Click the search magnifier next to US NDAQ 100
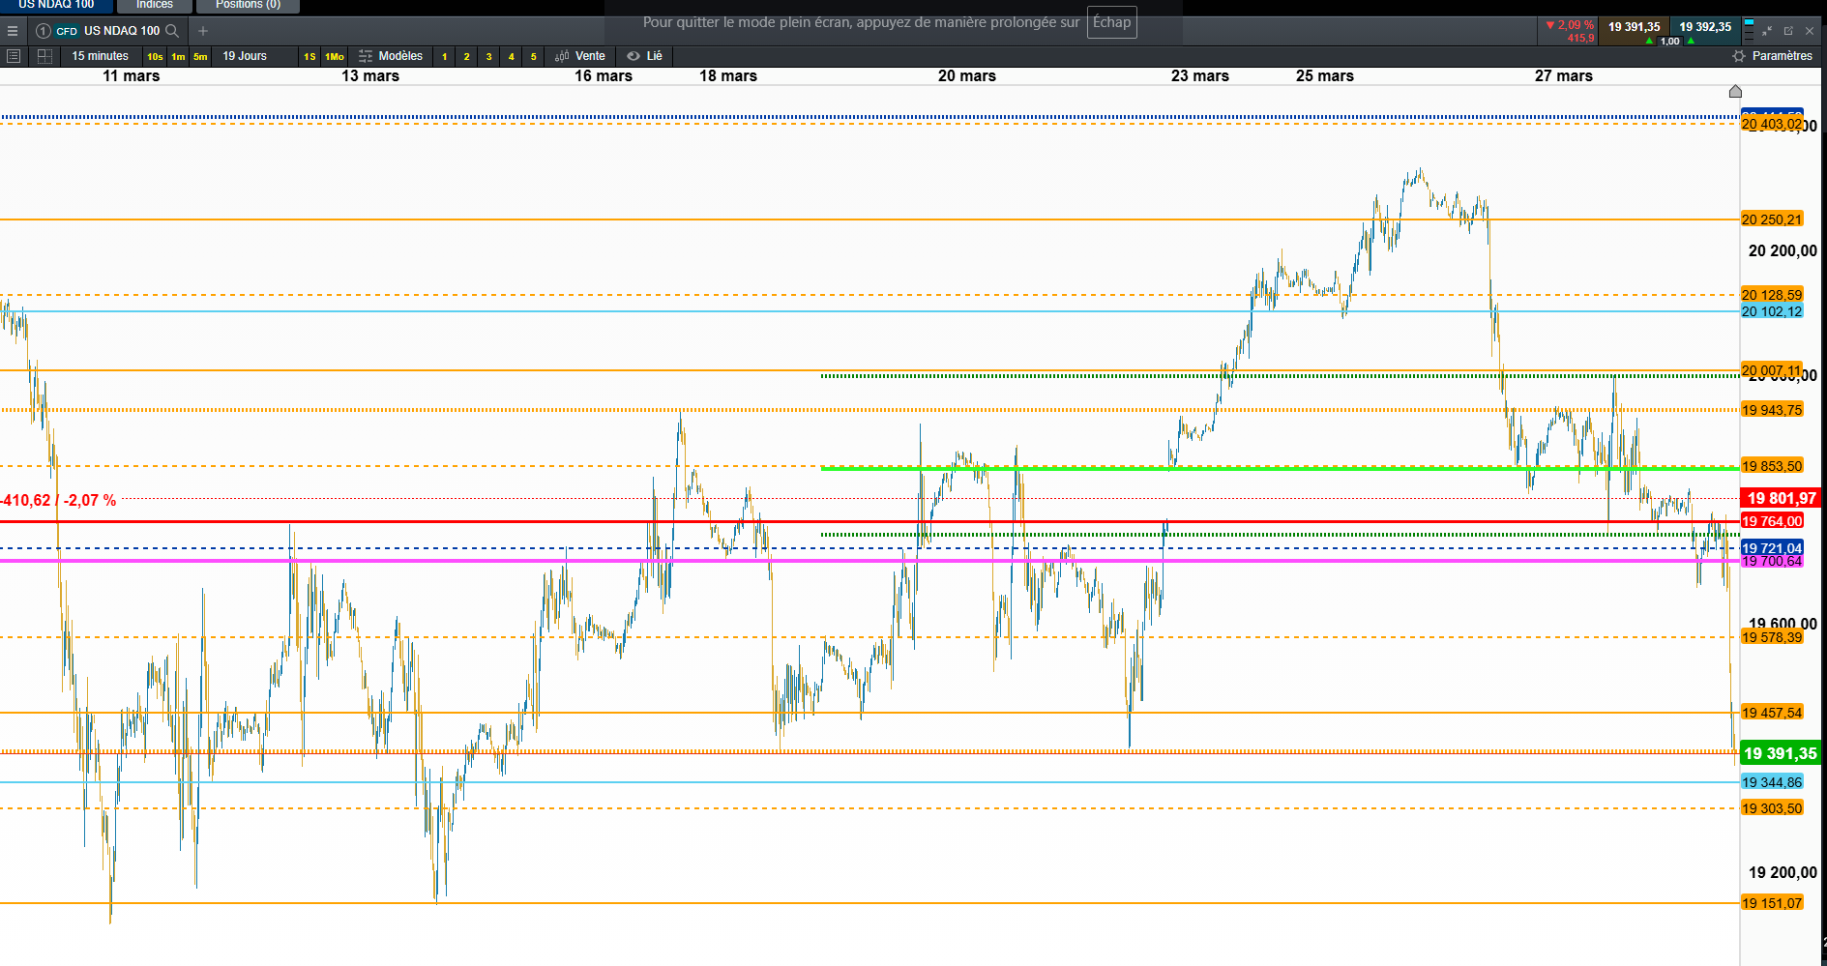The width and height of the screenshot is (1827, 966). (x=172, y=31)
